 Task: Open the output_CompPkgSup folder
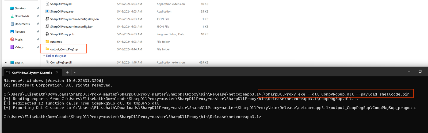coord(64,49)
